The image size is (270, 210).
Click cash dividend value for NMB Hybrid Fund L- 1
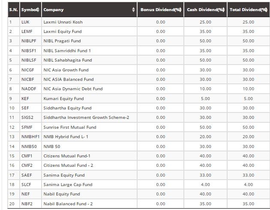pos(205,137)
